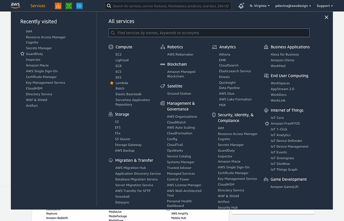Open Elastic Beanstalk service
344x221 pixels.
point(129,94)
